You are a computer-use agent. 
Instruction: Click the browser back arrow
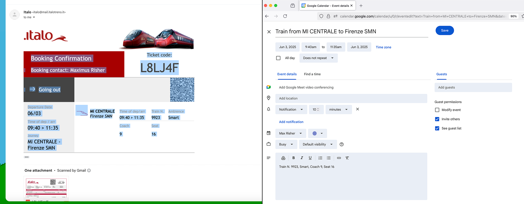(x=267, y=16)
